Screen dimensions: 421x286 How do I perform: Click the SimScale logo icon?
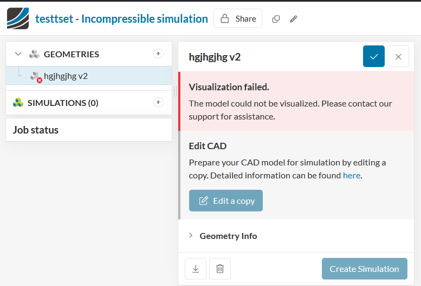click(x=18, y=18)
